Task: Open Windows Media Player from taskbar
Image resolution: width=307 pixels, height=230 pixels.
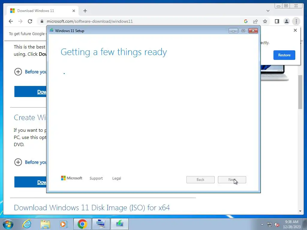Action: [64, 224]
